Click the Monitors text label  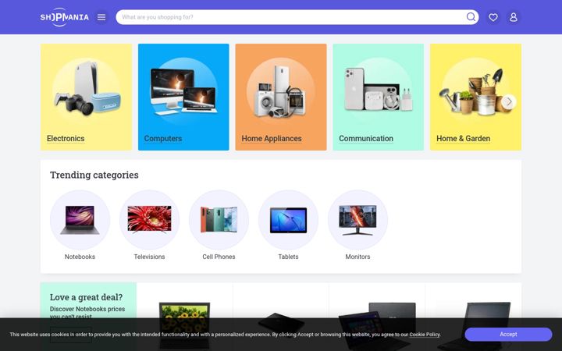[x=357, y=257]
